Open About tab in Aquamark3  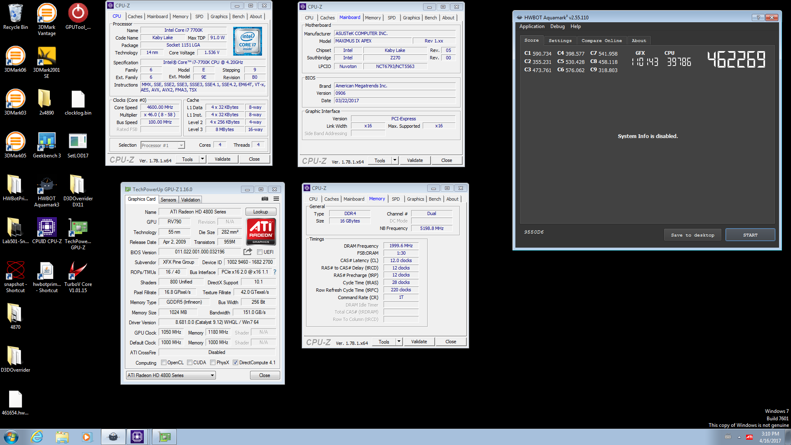(x=639, y=41)
